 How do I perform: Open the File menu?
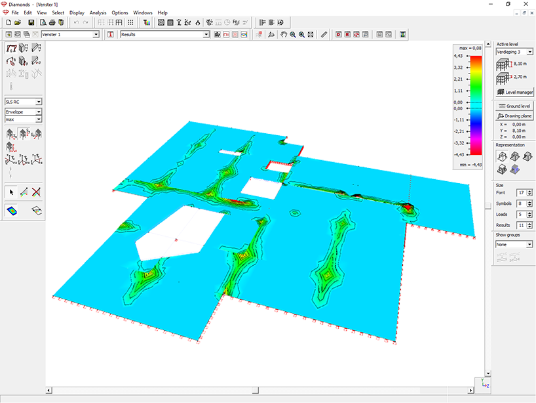pyautogui.click(x=15, y=12)
